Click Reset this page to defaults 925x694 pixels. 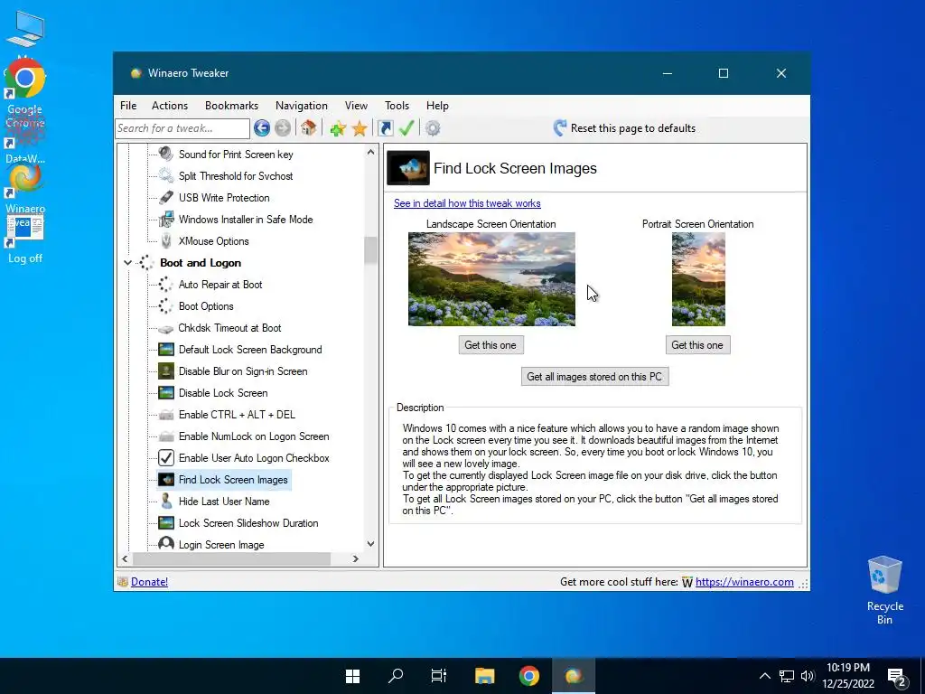[625, 128]
